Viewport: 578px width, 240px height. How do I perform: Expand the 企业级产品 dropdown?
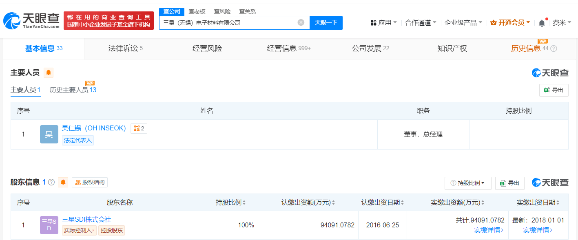point(463,23)
